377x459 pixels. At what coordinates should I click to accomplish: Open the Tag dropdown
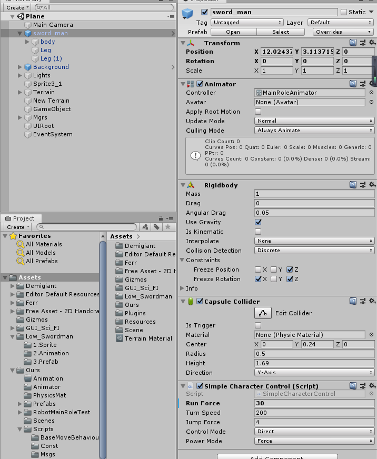point(247,23)
